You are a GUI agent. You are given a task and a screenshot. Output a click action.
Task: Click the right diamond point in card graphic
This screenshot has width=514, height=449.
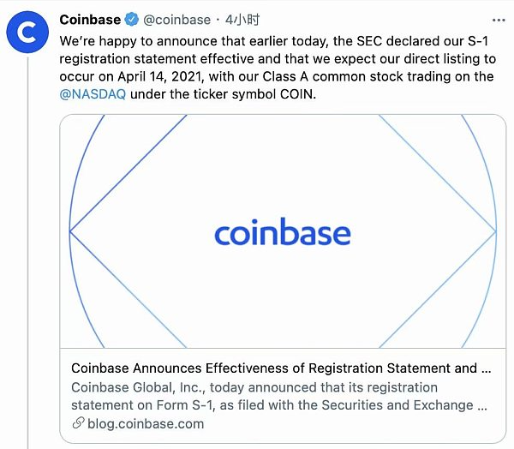click(495, 231)
